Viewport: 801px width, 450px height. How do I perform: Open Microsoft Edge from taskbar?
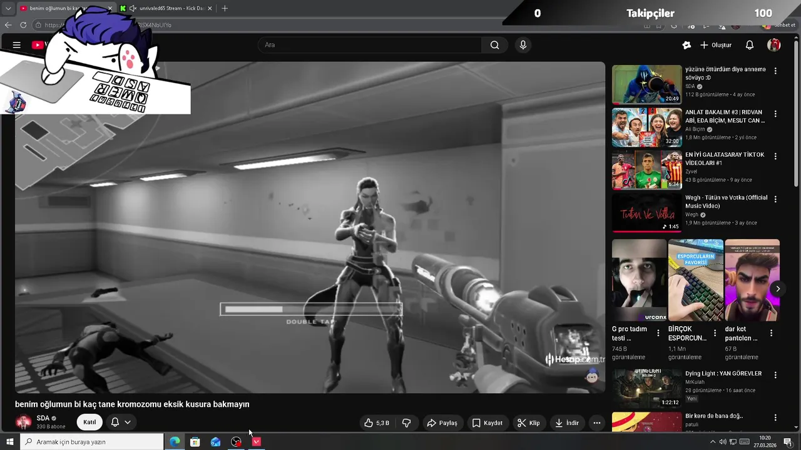click(175, 442)
